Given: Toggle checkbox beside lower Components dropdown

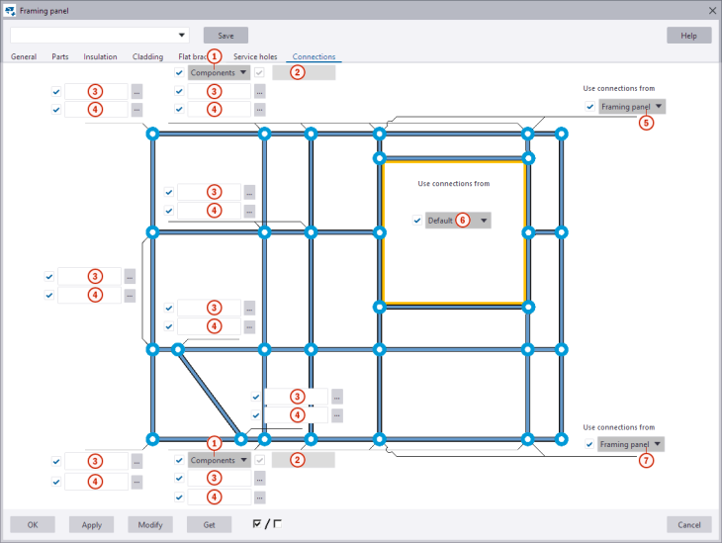Looking at the screenshot, I should coord(179,460).
